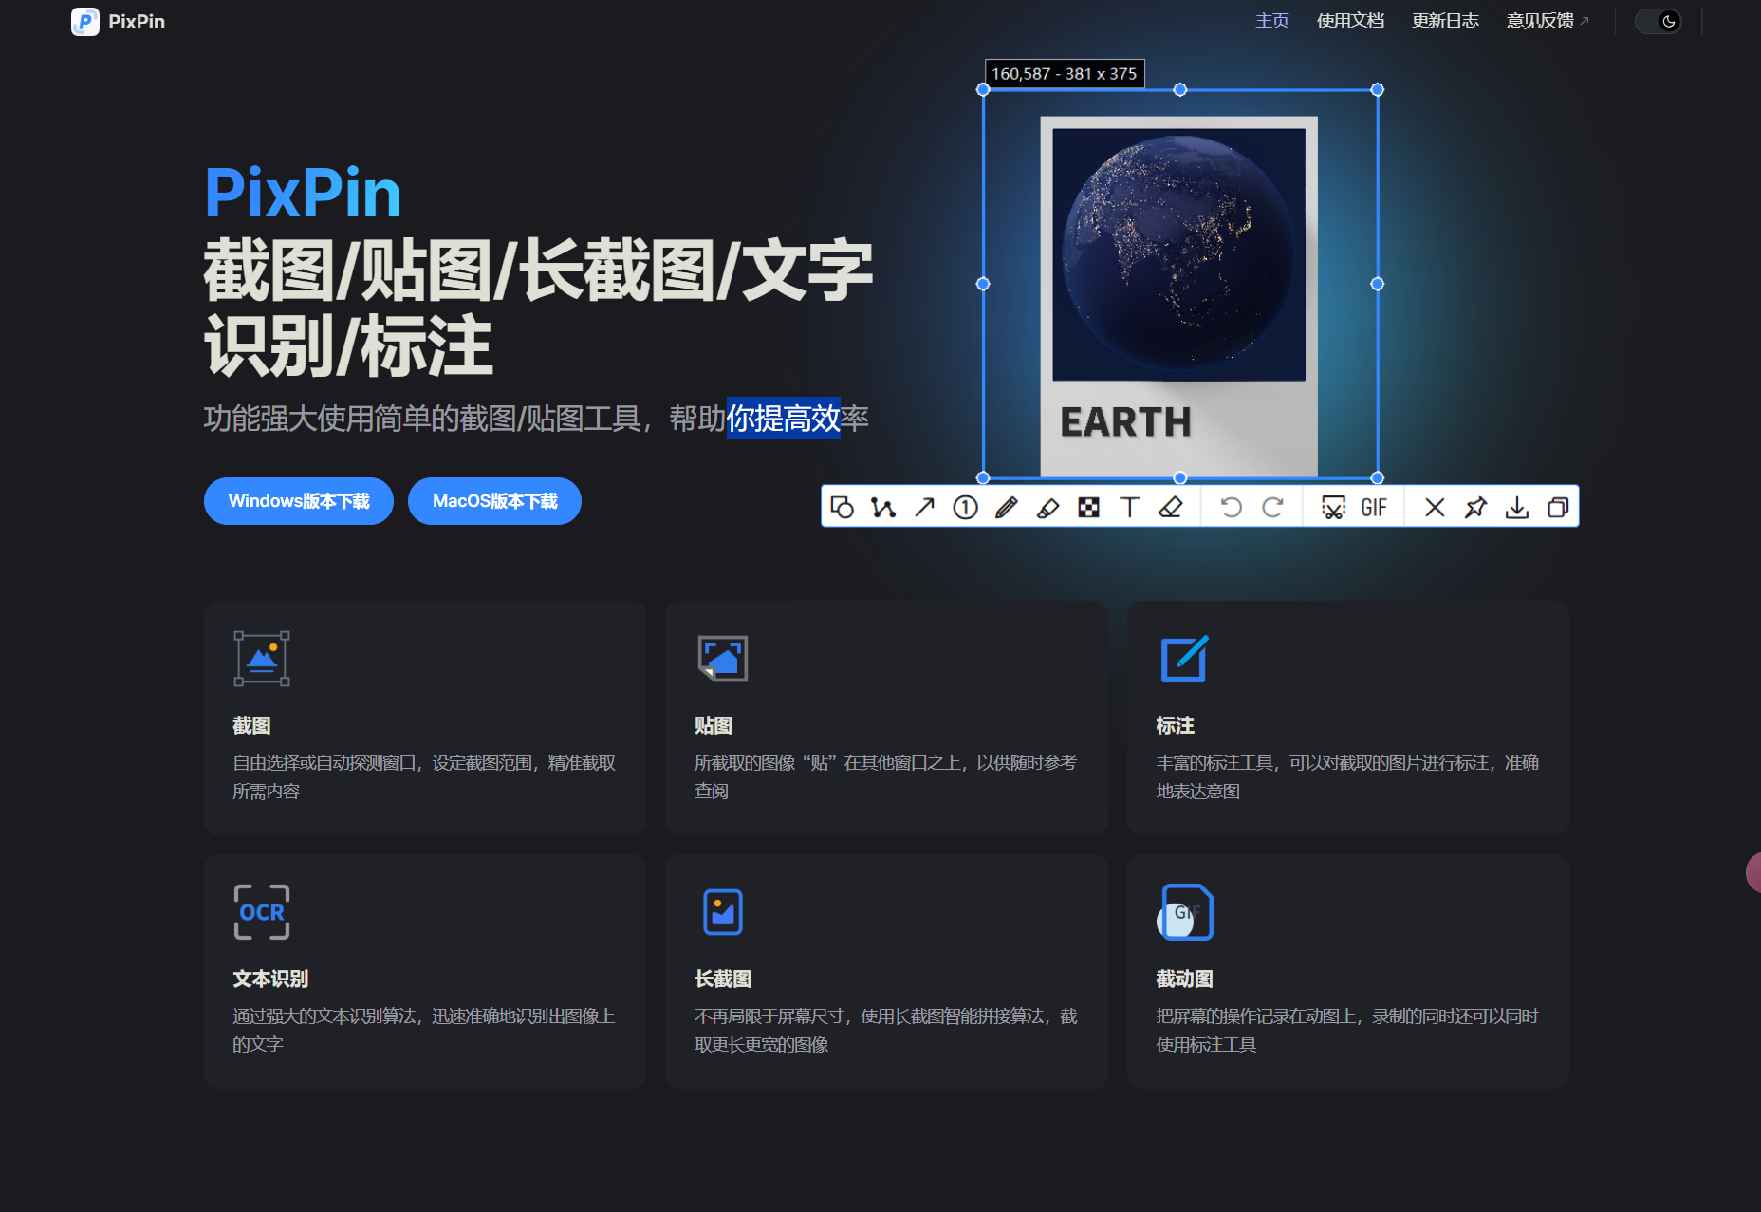Click the redo icon
Viewport: 1761px width, 1212px height.
[1273, 508]
